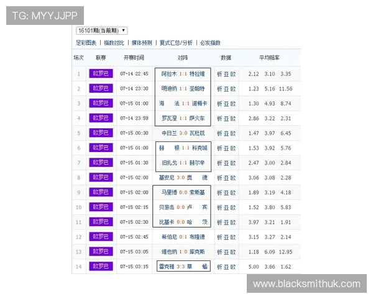Select away team 圣帕特

click(197, 88)
